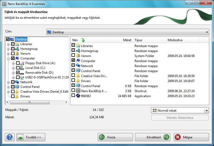The image size is (214, 146).
Task: Sort the list by the Méret column
Action: pyautogui.click(x=127, y=40)
